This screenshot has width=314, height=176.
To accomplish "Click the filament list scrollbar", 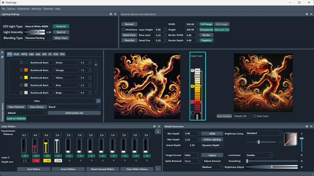I will point(96,77).
